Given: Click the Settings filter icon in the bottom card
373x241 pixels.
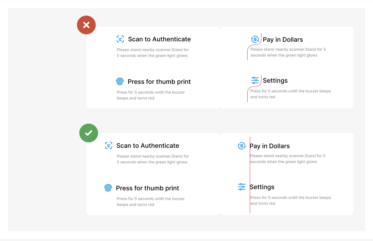Looking at the screenshot, I should (242, 187).
